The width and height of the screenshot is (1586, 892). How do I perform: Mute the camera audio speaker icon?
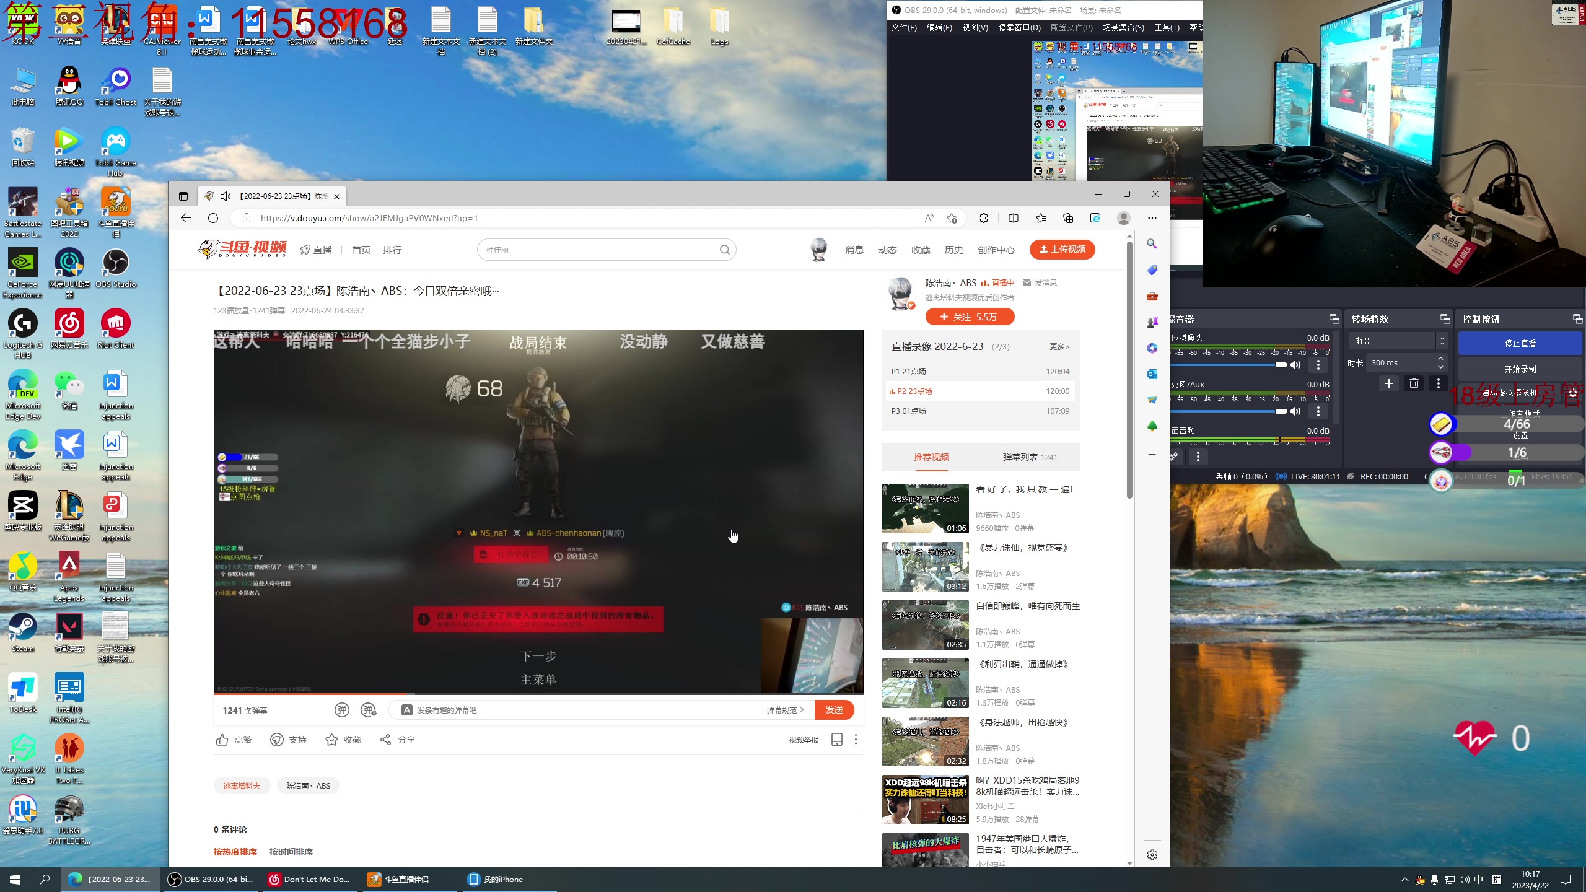pyautogui.click(x=1295, y=365)
